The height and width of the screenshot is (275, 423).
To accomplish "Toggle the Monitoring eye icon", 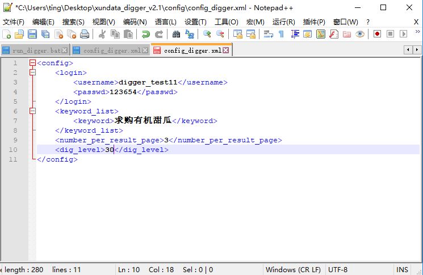I will click(360, 34).
